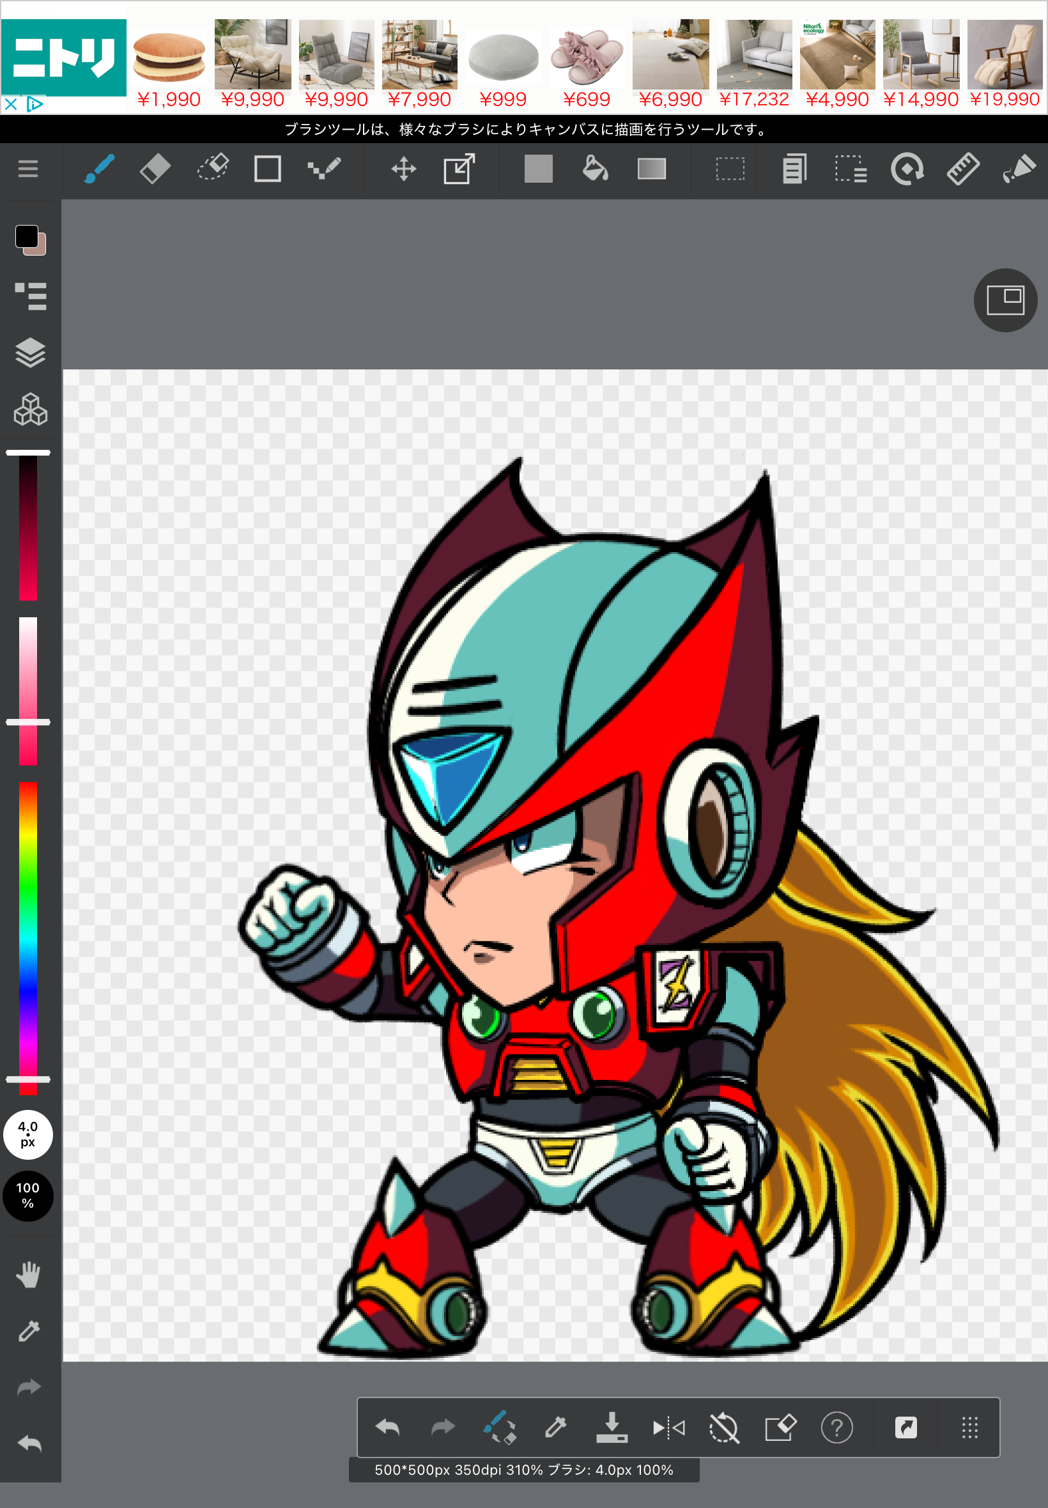Pick the Gradient tool

tap(651, 169)
